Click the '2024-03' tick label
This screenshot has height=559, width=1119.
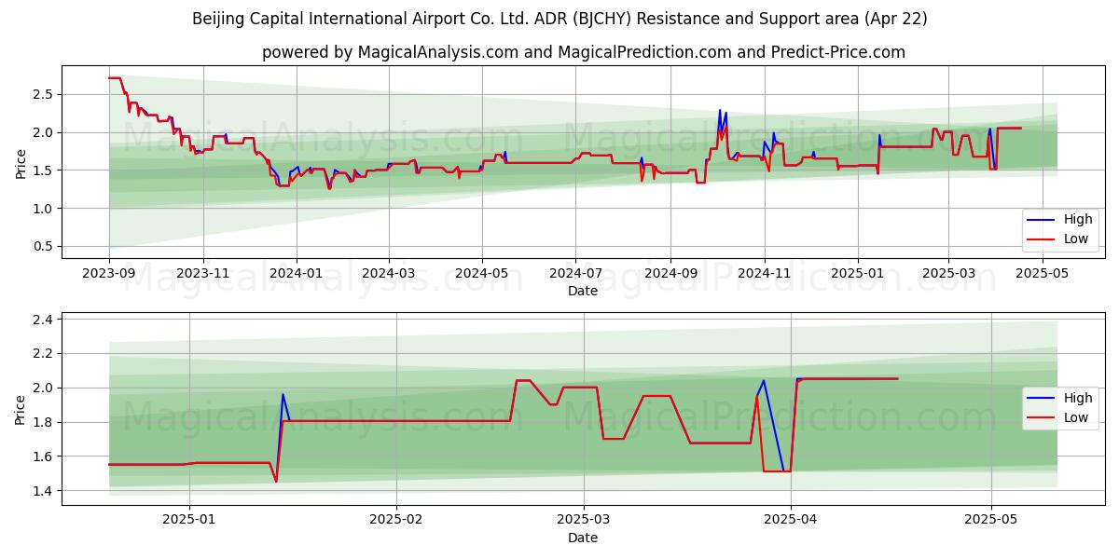(x=388, y=274)
